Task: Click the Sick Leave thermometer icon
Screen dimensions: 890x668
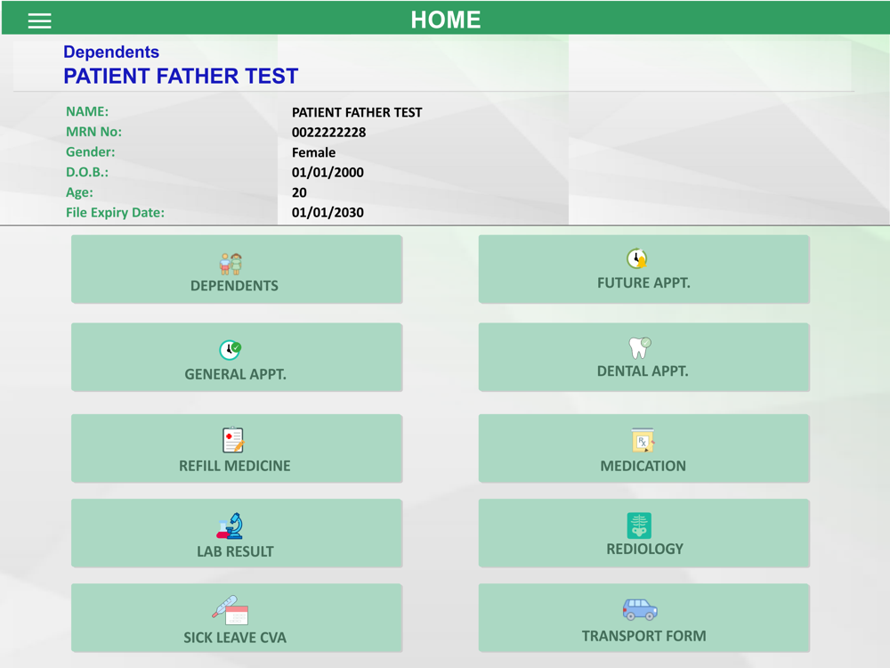Action: (230, 610)
